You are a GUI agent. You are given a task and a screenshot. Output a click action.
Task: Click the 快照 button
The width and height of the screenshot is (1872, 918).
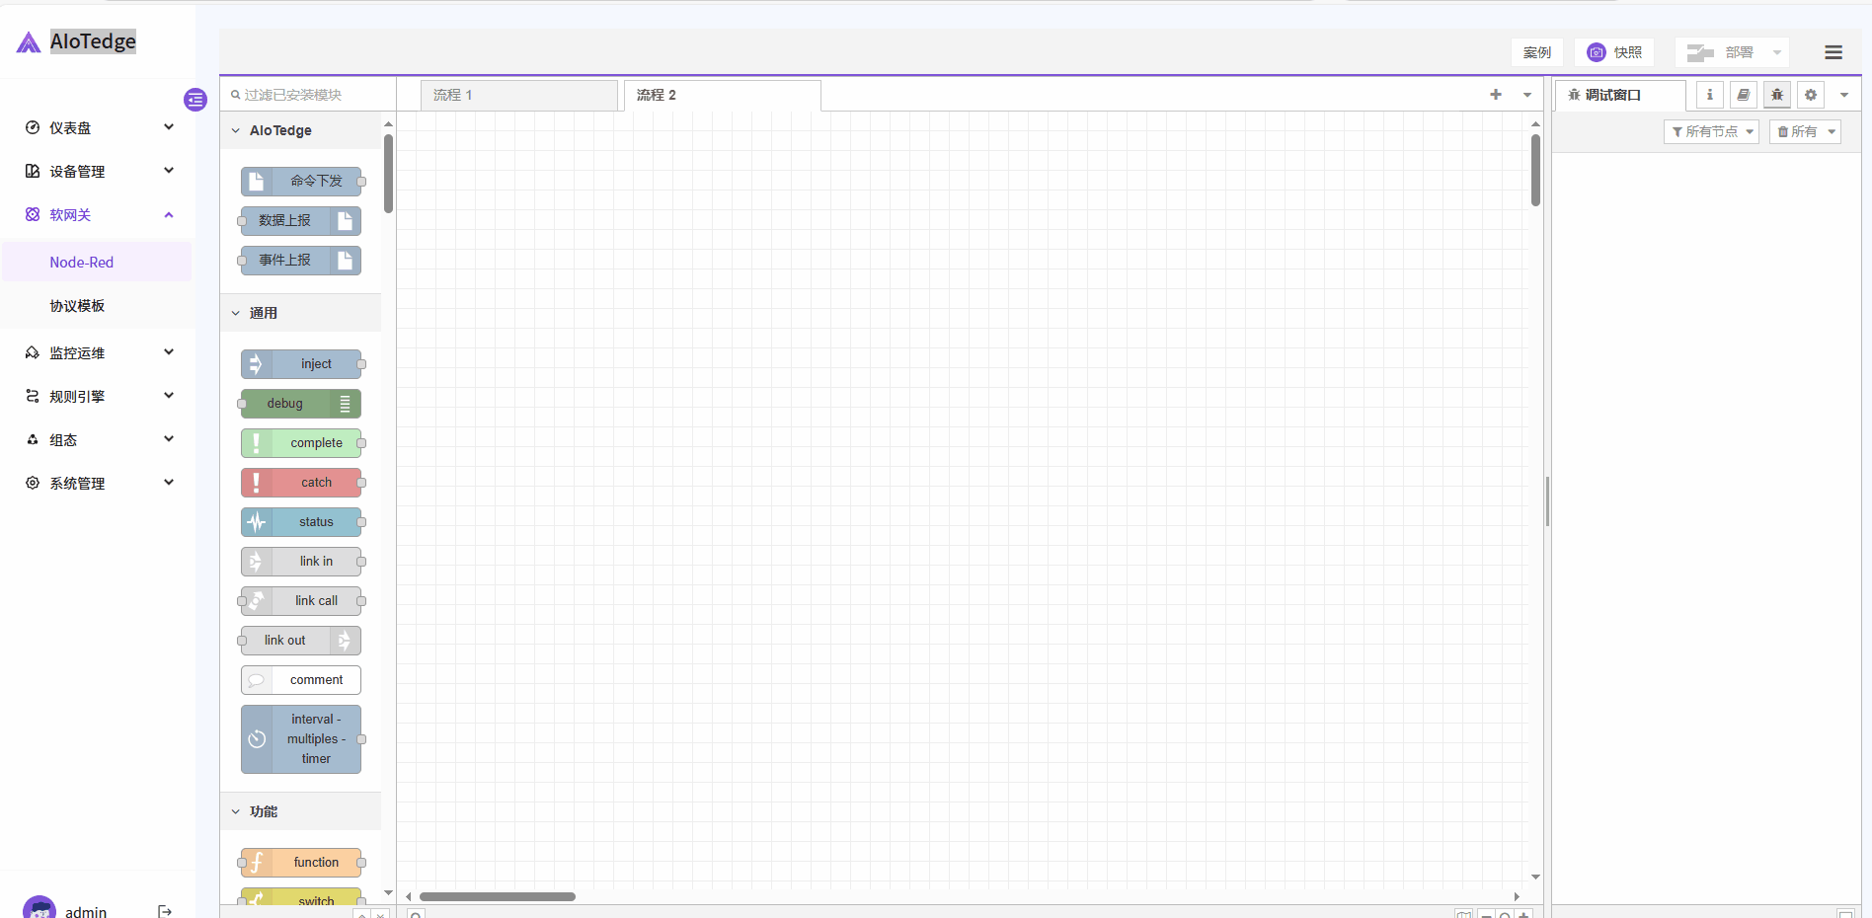tap(1614, 52)
